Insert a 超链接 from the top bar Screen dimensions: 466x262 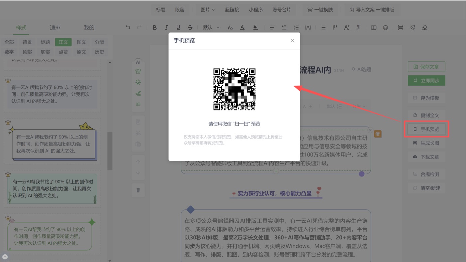click(232, 10)
